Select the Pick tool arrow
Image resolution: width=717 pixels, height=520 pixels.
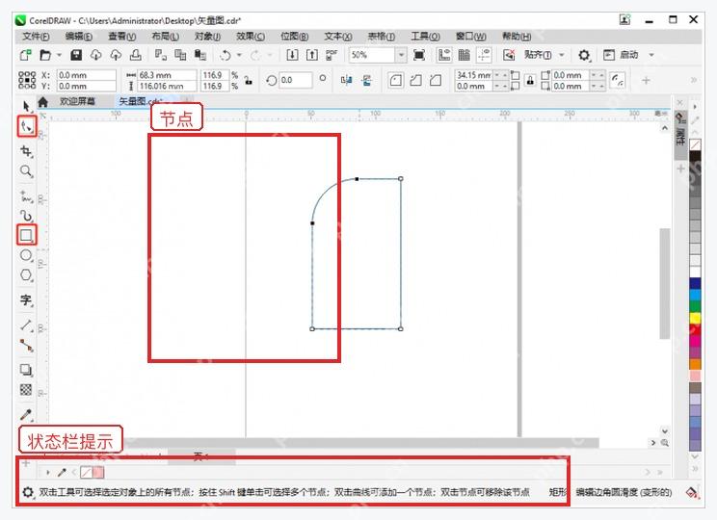[26, 107]
